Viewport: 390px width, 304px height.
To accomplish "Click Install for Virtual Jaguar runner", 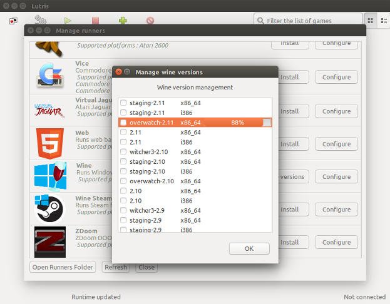I will pyautogui.click(x=294, y=111).
